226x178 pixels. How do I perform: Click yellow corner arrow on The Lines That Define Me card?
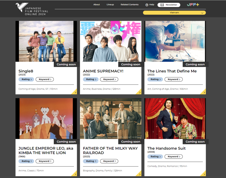click(x=204, y=92)
